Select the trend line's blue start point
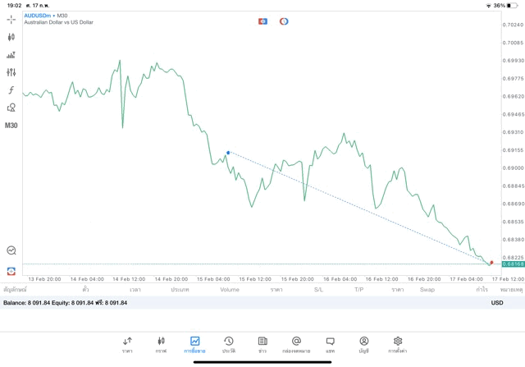The width and height of the screenshot is (525, 367). click(228, 152)
